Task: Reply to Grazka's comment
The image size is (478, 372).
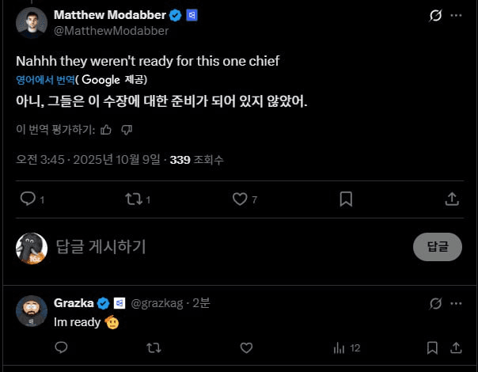Action: (x=62, y=347)
